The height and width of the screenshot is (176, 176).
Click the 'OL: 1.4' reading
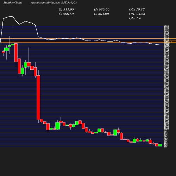pyautogui.click(x=135, y=18)
